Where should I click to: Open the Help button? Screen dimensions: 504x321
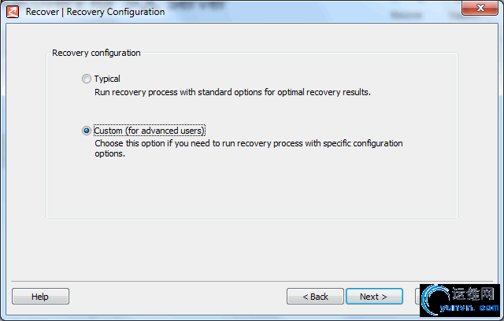[40, 297]
